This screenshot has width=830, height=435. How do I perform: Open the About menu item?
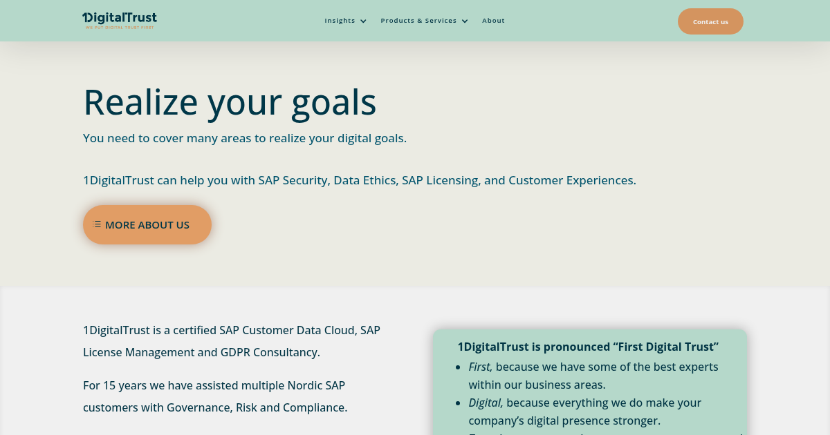pos(493,20)
